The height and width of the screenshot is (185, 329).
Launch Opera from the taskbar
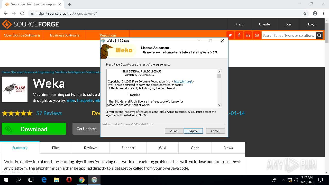[x=69, y=180]
